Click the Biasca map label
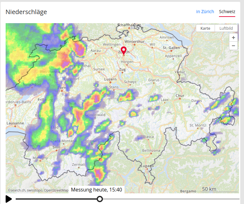Viewport: 244px width, 204px height. pos(148,137)
